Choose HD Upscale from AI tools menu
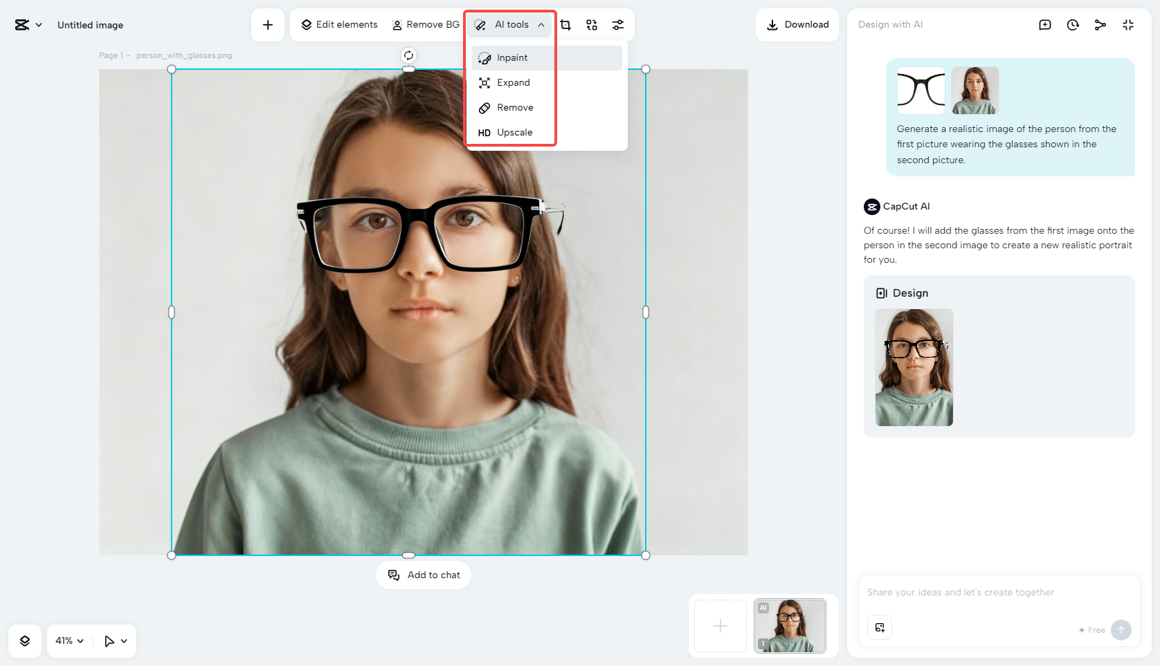The image size is (1160, 666). [x=547, y=133]
